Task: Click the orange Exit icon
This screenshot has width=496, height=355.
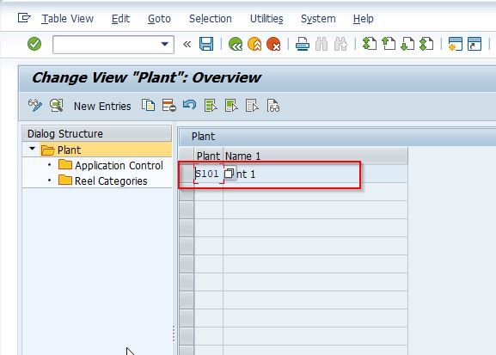Action: tap(254, 44)
